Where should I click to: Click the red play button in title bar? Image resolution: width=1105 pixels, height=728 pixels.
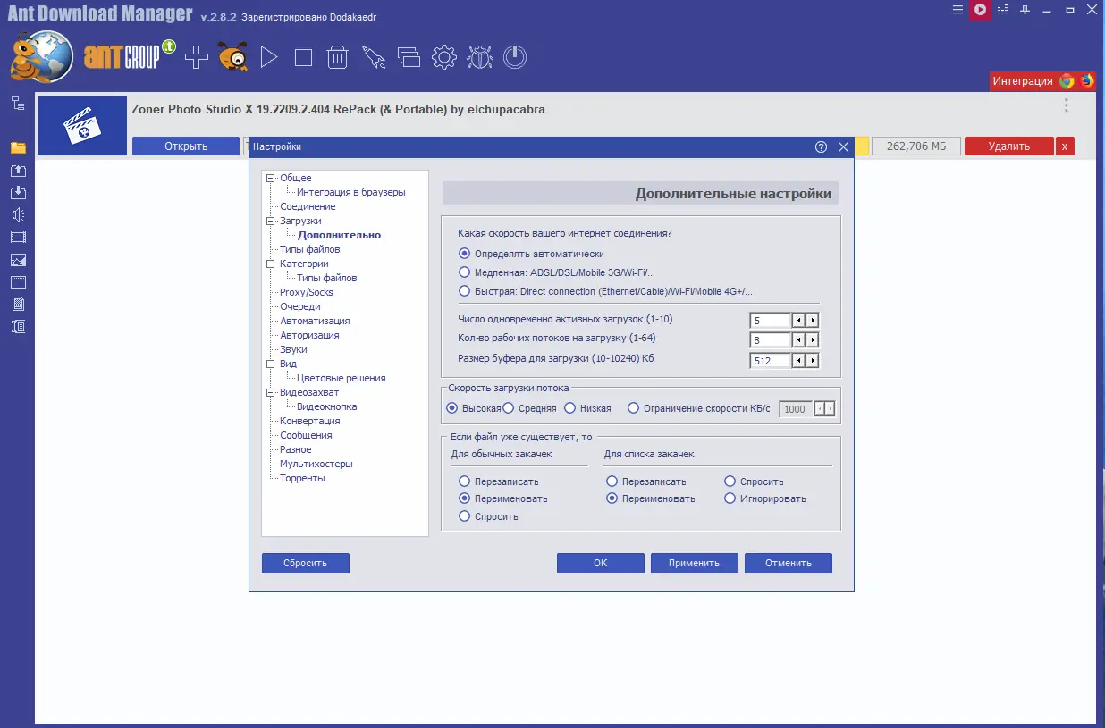(x=981, y=10)
